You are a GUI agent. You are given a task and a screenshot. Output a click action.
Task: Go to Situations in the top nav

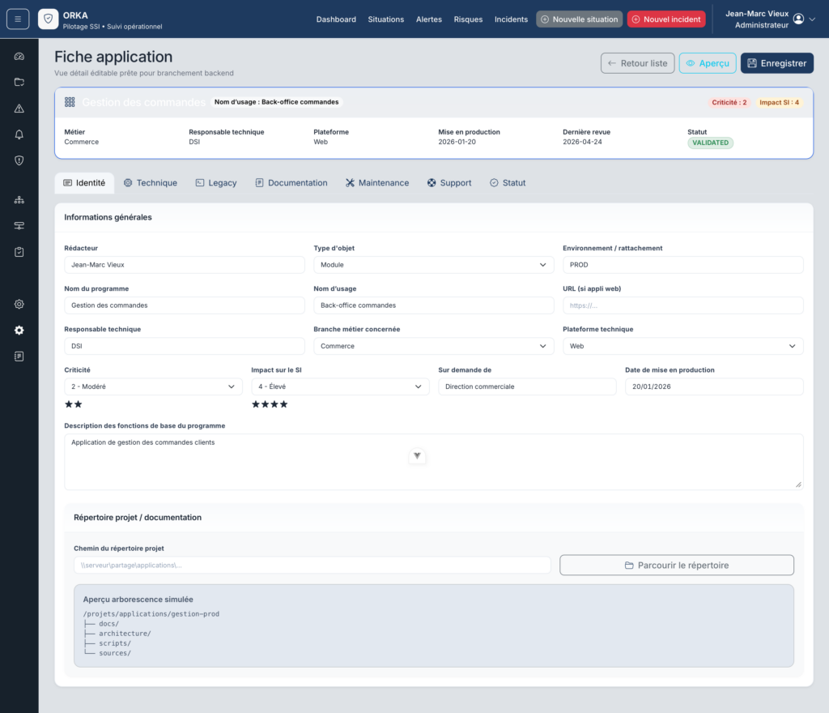tap(386, 19)
